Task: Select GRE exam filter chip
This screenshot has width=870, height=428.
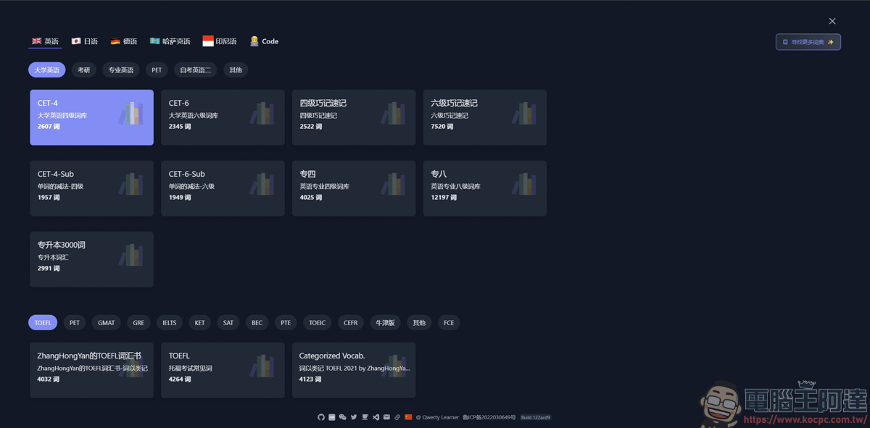Action: pos(138,323)
